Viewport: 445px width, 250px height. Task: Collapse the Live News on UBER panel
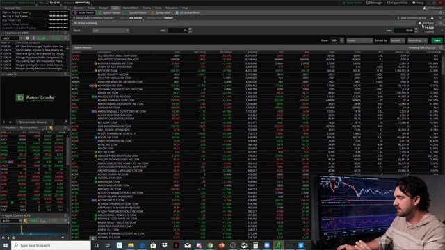click(3, 33)
